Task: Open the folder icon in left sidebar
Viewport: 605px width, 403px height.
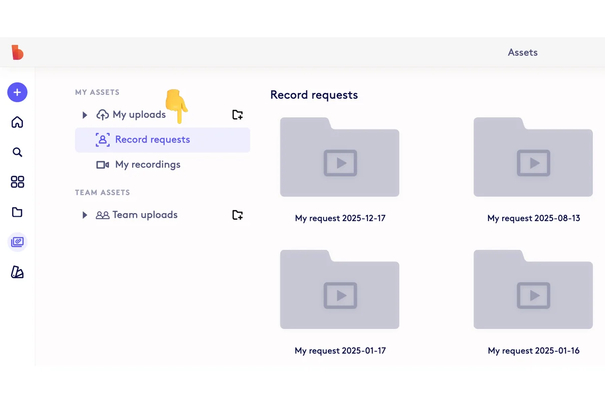Action: 17,212
